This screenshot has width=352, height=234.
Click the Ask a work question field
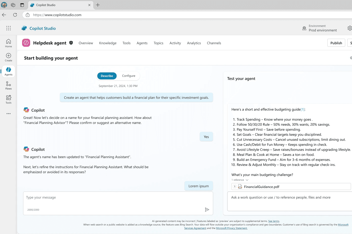(290, 201)
